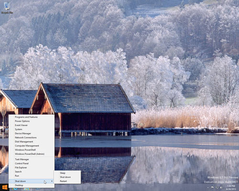Start Windows PowerShell (Admin)
Viewport: 239px width, 191px height.
[x=32, y=154]
